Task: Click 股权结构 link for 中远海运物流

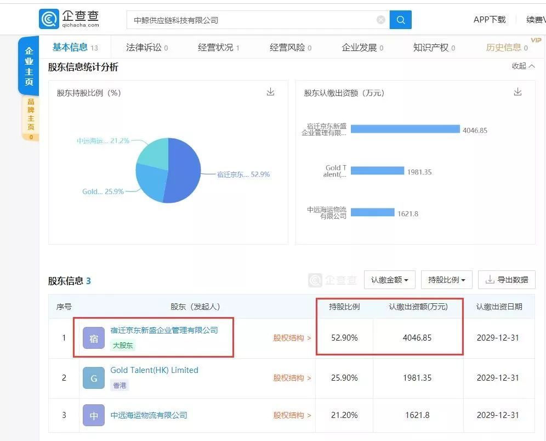Action: [292, 415]
